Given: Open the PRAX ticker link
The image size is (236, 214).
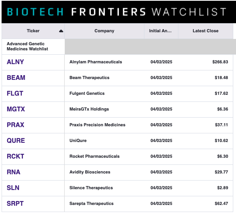Looking at the screenshot, I should [15, 125].
